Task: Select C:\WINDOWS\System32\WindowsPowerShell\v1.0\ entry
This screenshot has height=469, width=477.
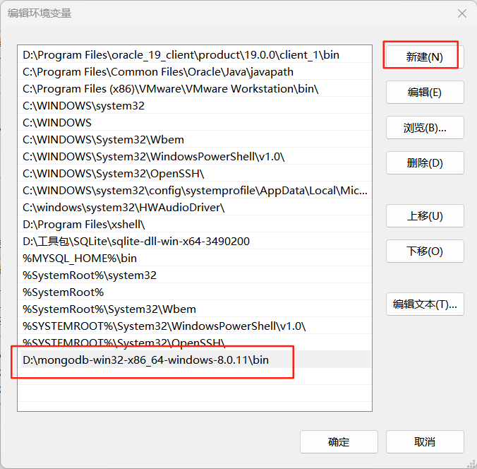Action: point(195,157)
